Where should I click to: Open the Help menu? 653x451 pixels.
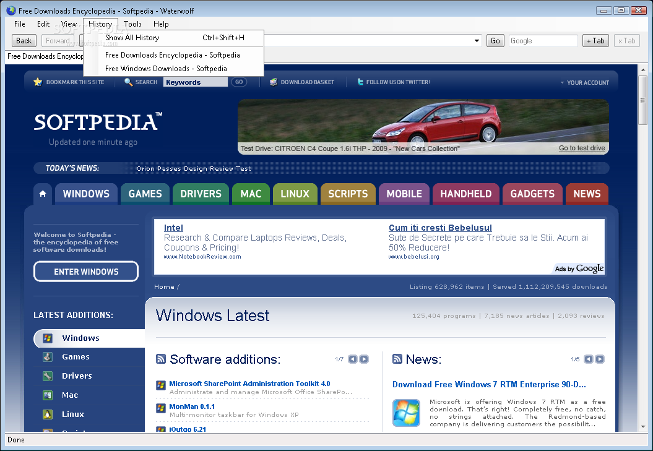(x=161, y=24)
